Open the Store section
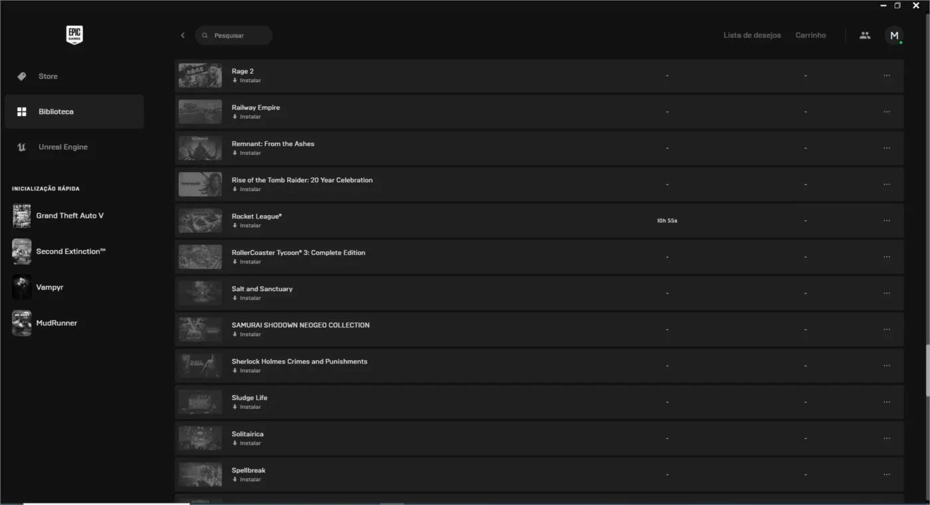This screenshot has height=505, width=930. pos(74,76)
